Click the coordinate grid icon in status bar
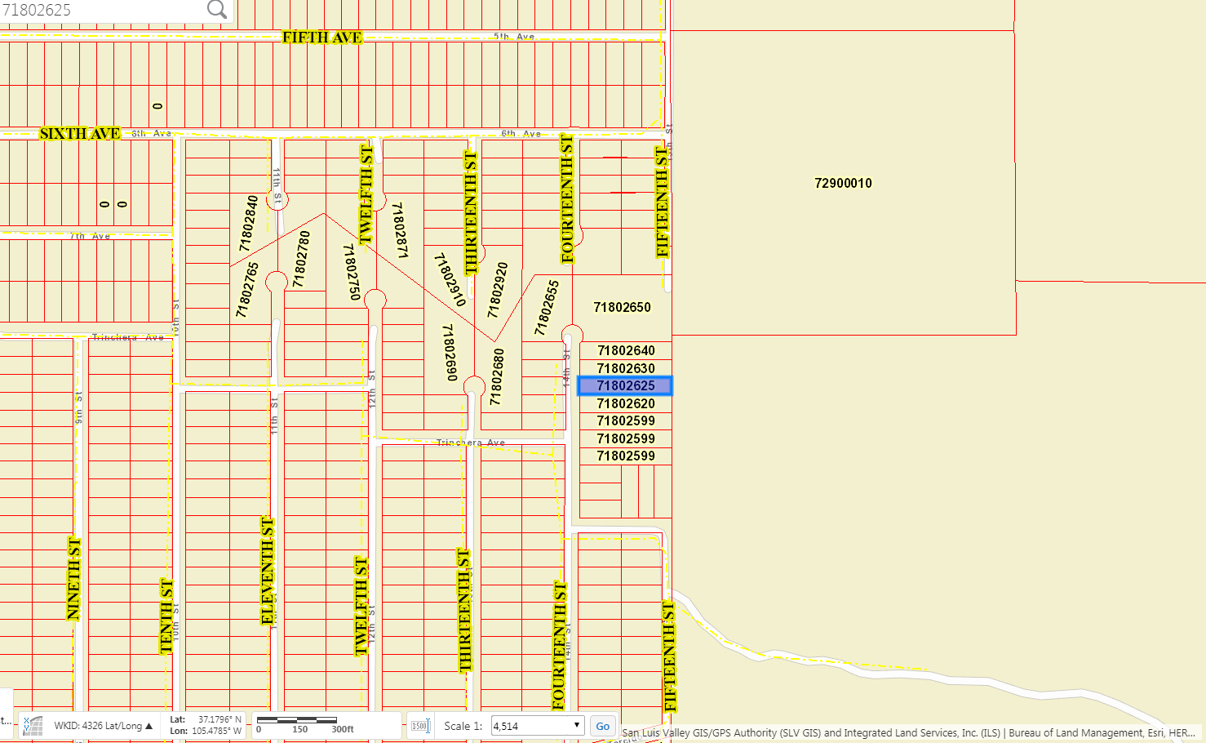Image resolution: width=1206 pixels, height=743 pixels. [x=33, y=725]
